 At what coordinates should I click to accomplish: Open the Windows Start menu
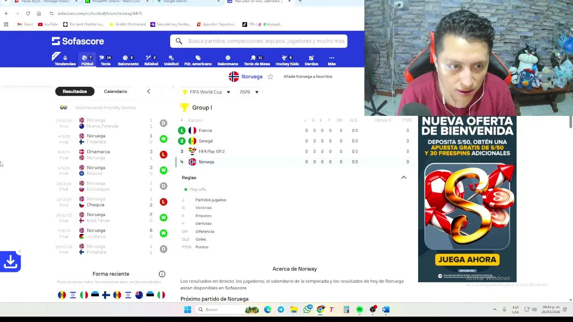click(x=188, y=309)
